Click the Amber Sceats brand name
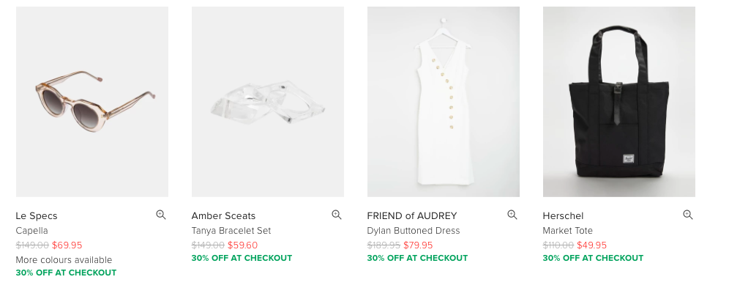729x285 pixels. click(x=224, y=216)
